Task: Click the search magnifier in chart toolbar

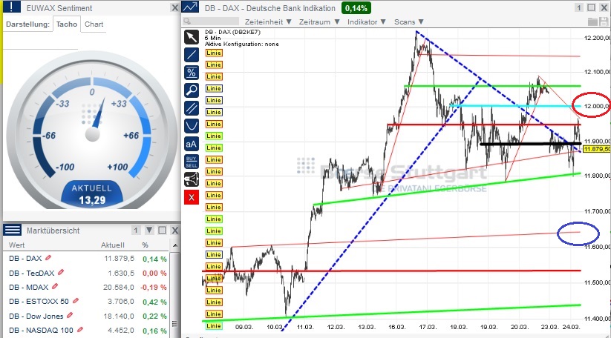Action: [x=187, y=21]
